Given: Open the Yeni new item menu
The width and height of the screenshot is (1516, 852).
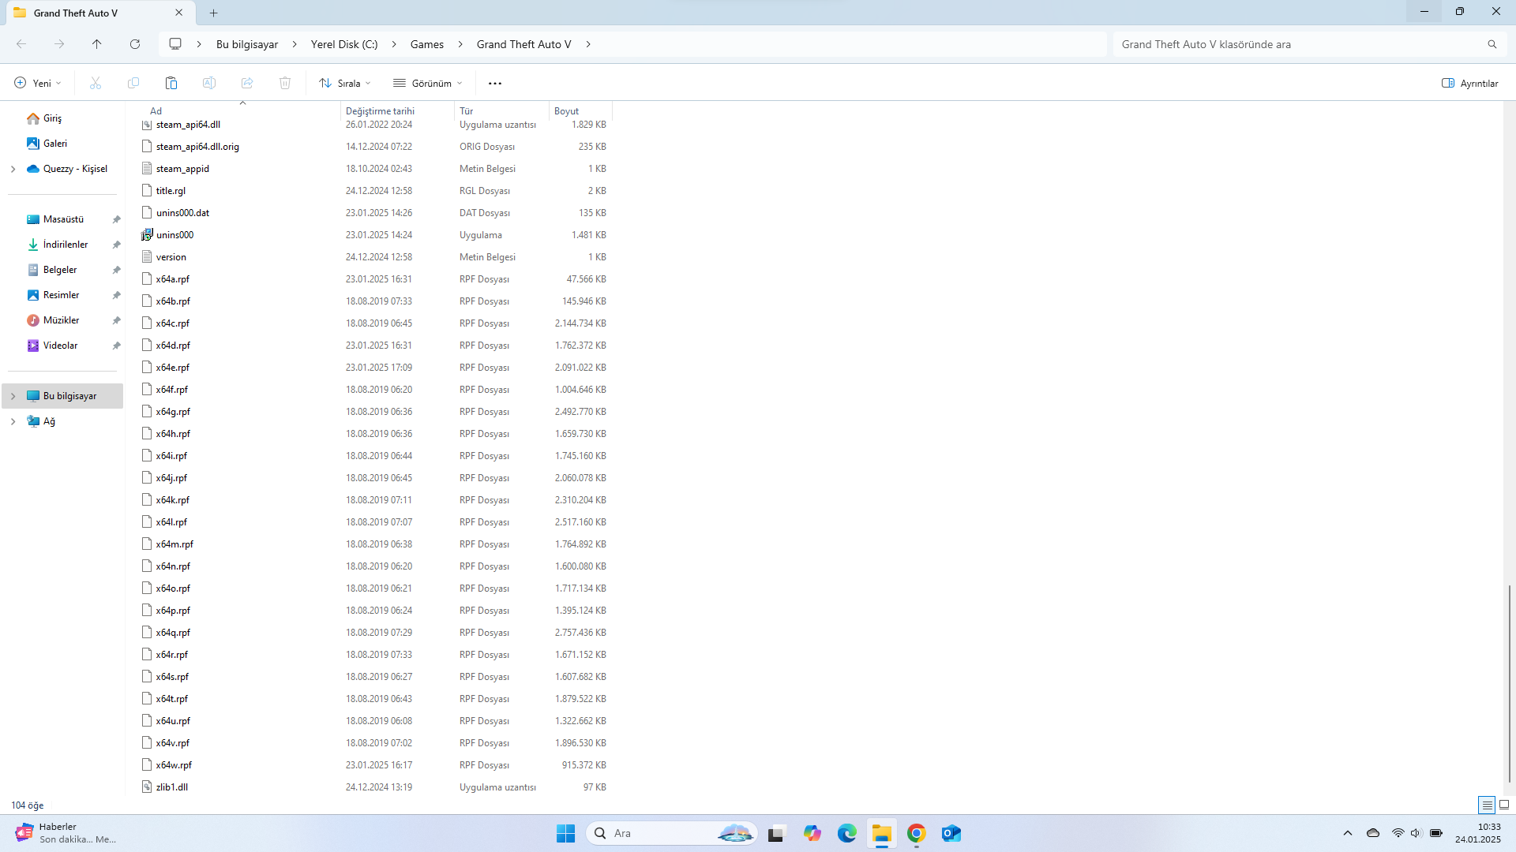Looking at the screenshot, I should pos(37,83).
